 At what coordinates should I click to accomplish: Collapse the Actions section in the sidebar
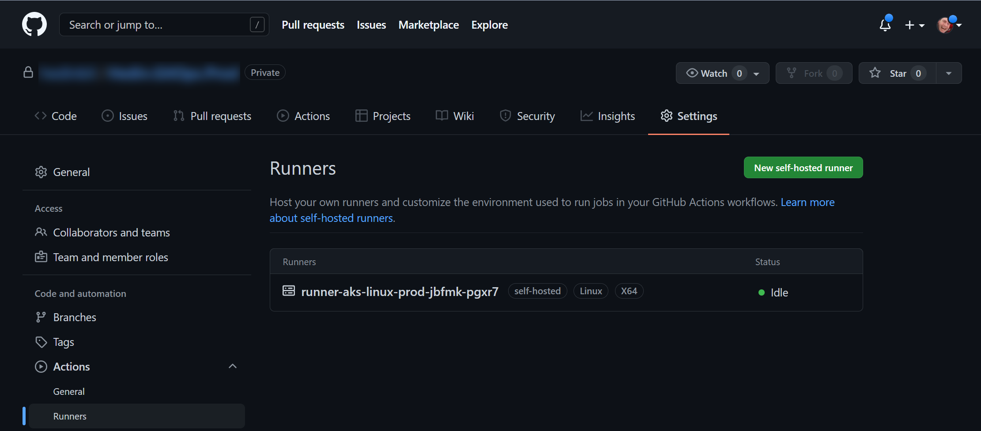tap(233, 366)
